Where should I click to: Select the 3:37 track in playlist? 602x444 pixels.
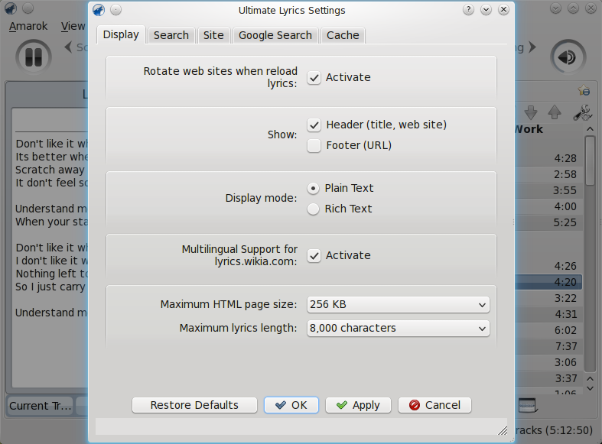tap(549, 379)
